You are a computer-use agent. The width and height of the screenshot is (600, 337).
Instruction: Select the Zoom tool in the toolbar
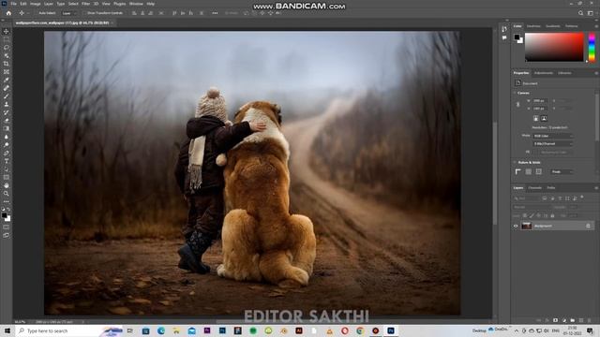pos(7,194)
